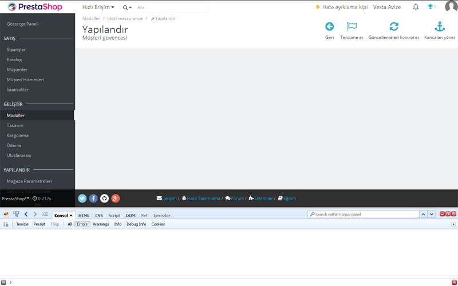Click the Forum footer link
The height and width of the screenshot is (286, 458).
235,198
